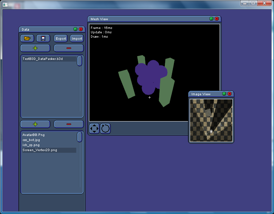The height and width of the screenshot is (214, 274).
Task: Select AvatarBB.Png in image list
Action: click(49, 135)
